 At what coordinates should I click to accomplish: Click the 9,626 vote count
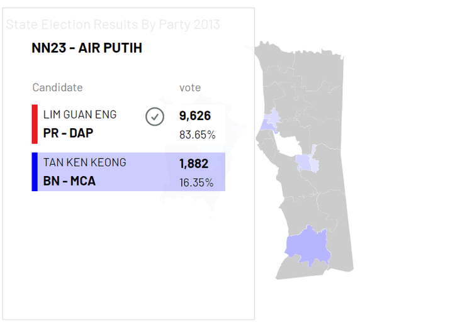coord(194,116)
